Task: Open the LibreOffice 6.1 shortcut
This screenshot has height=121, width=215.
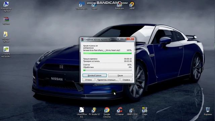Action: [x=82, y=112]
